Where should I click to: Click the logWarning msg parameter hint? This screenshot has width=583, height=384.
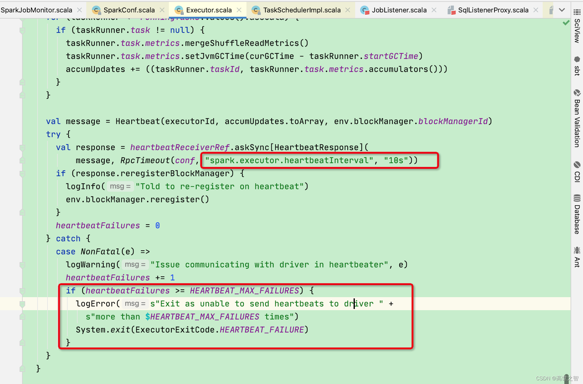click(135, 265)
